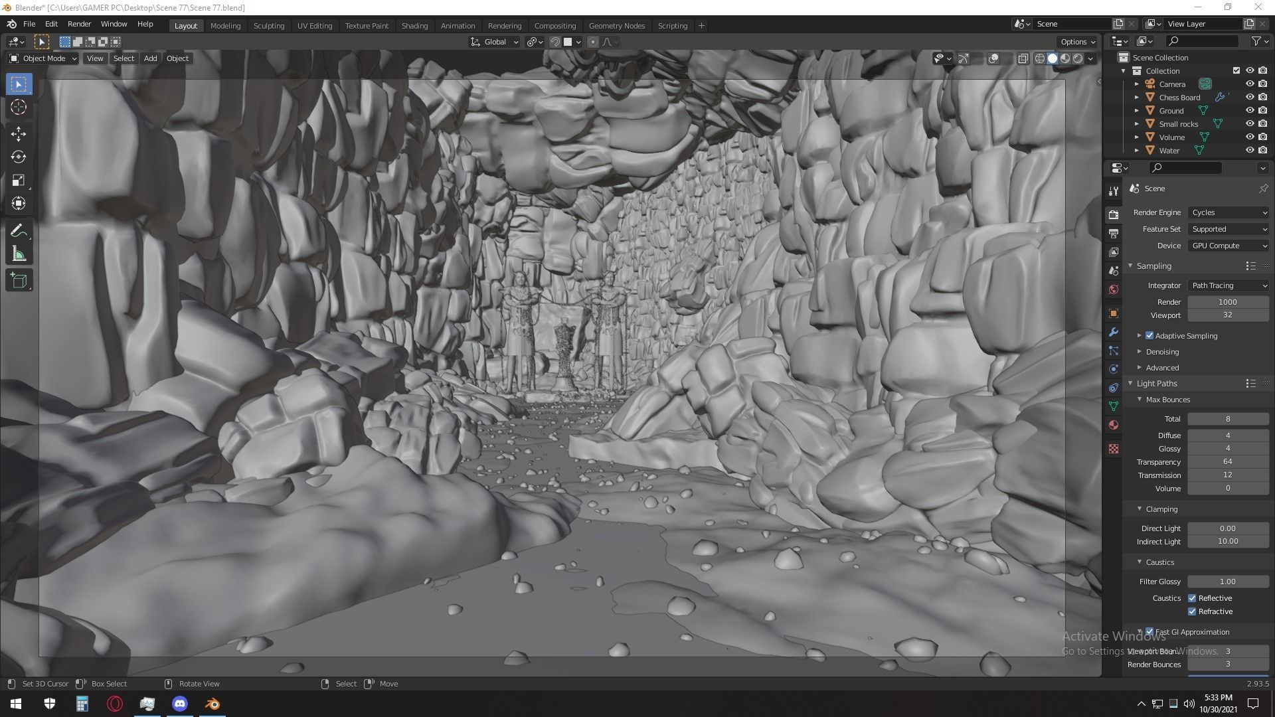Select the Rotate tool

(18, 157)
